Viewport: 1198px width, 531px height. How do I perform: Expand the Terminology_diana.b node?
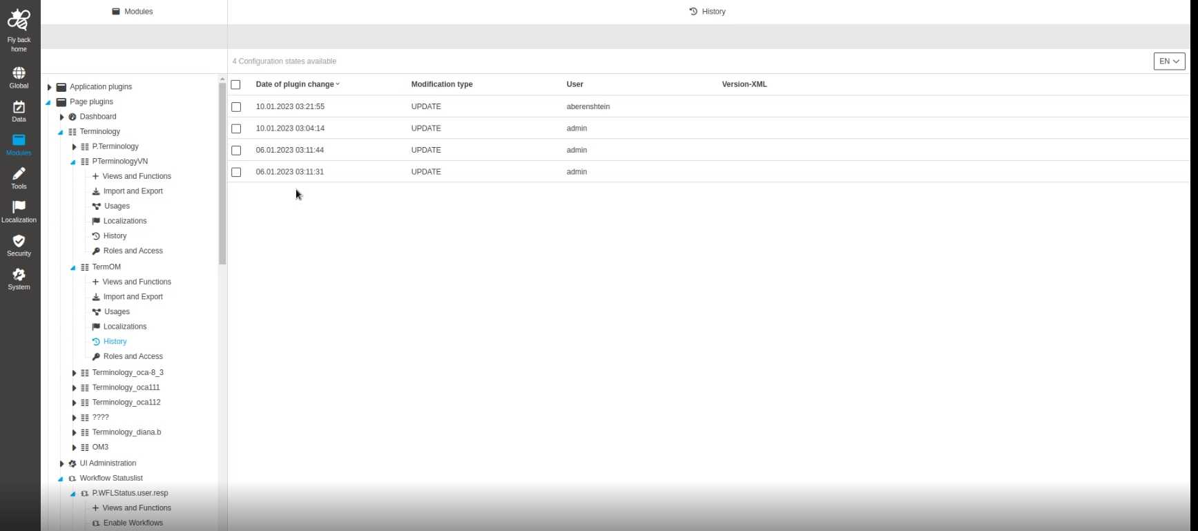pos(74,433)
